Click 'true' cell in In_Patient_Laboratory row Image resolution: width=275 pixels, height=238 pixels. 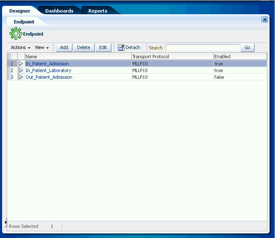240,70
